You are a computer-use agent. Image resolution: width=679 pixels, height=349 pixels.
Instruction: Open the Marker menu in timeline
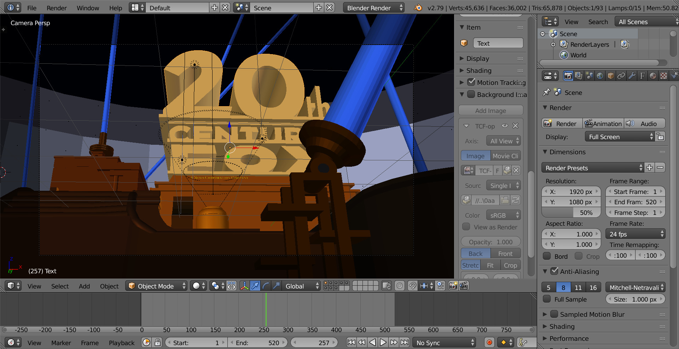coord(61,343)
